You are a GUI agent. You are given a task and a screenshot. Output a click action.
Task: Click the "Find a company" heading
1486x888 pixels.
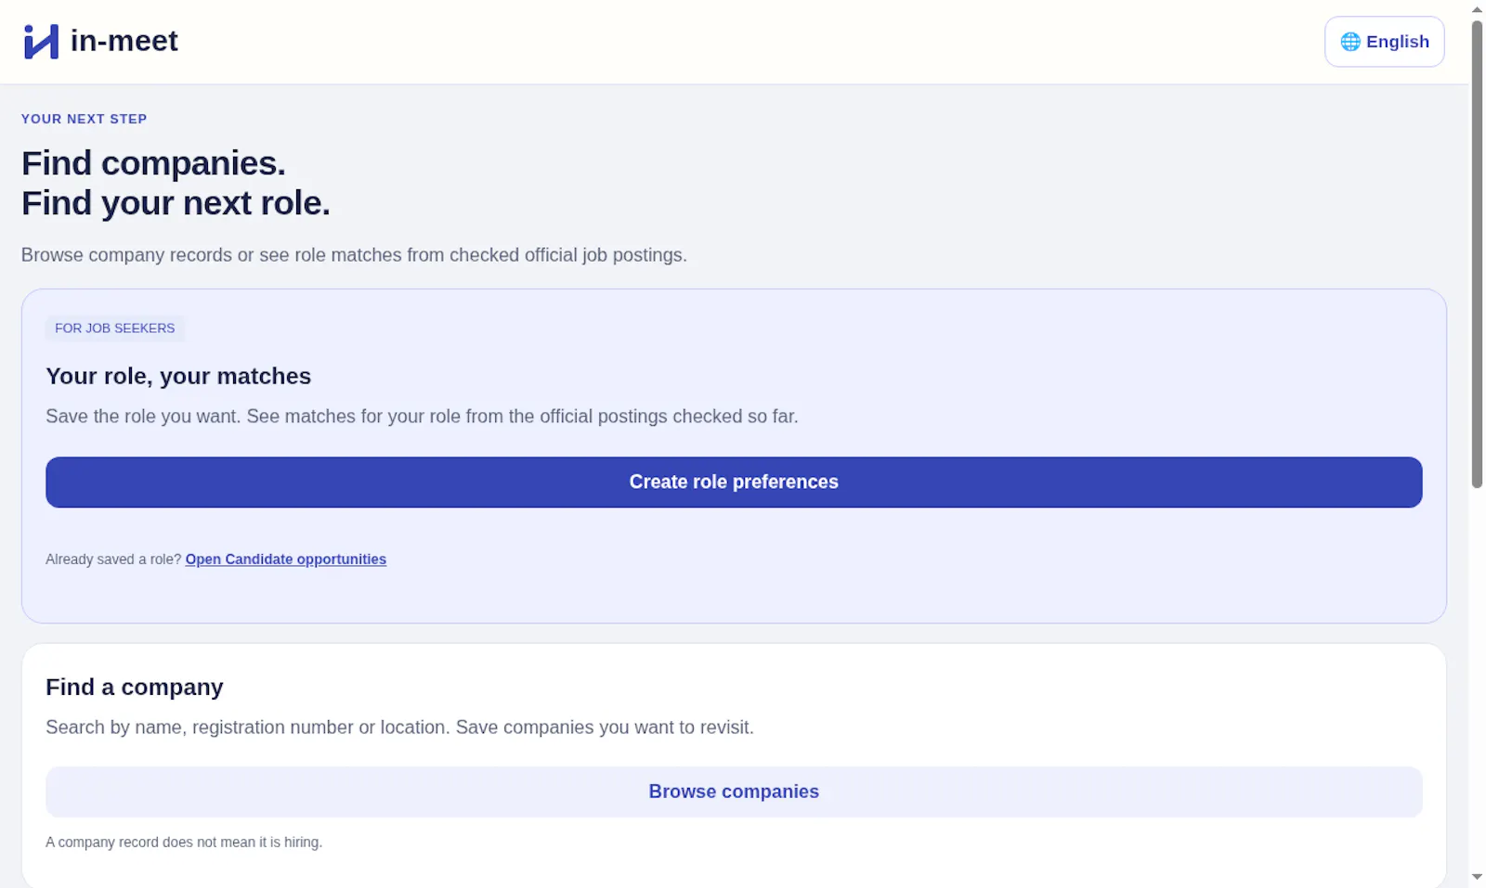click(135, 687)
